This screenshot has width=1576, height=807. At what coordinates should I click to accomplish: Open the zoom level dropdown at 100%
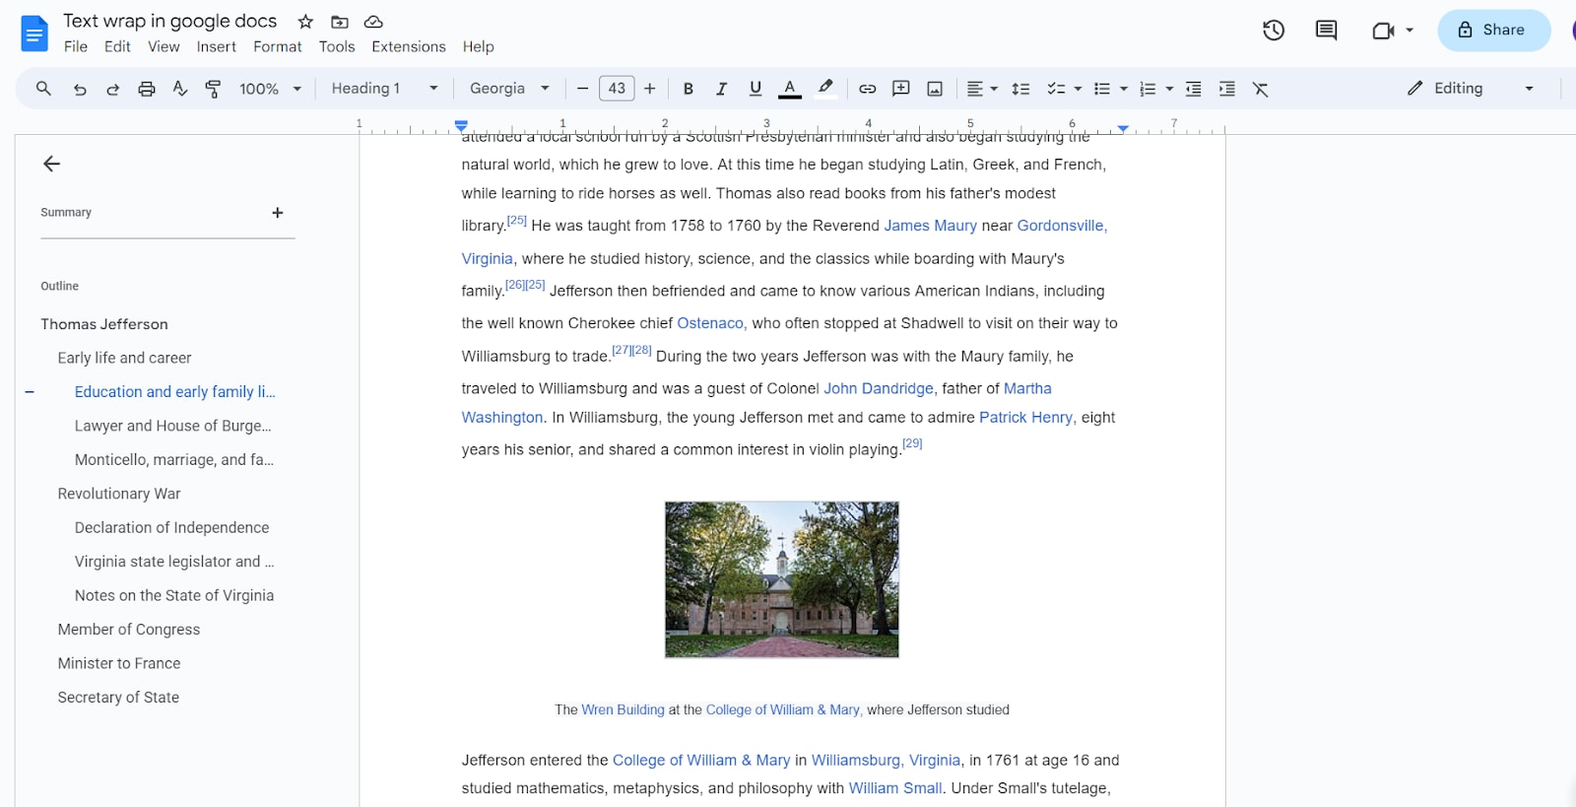270,89
